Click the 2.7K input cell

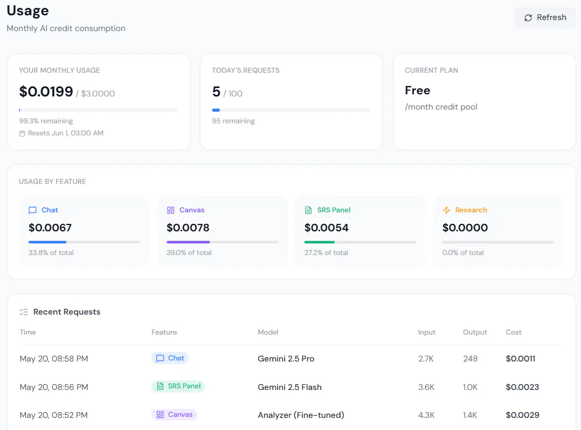coord(426,358)
